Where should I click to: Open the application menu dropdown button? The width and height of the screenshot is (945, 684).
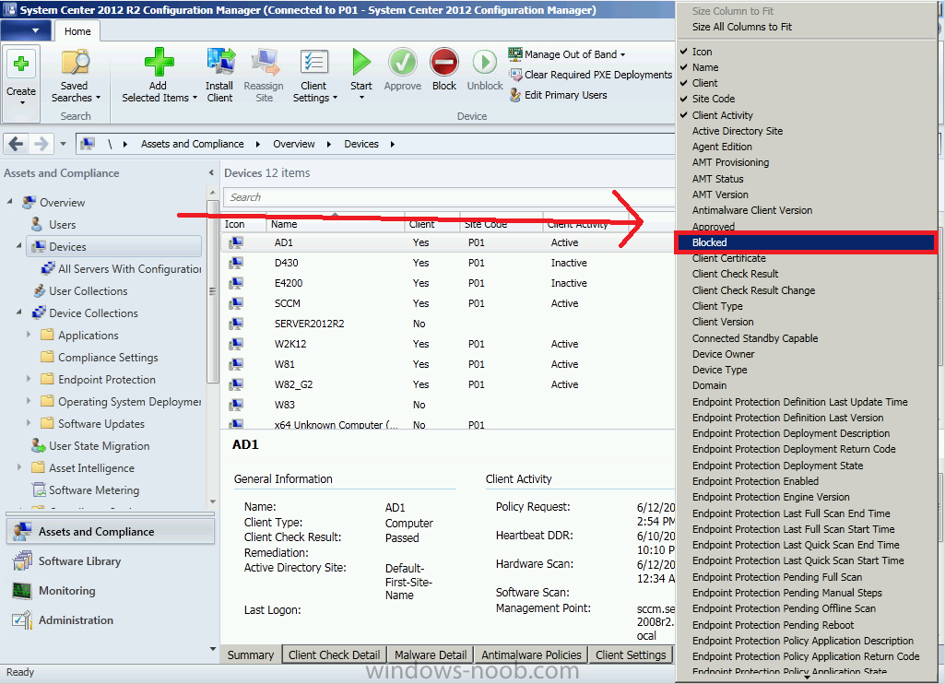click(25, 30)
